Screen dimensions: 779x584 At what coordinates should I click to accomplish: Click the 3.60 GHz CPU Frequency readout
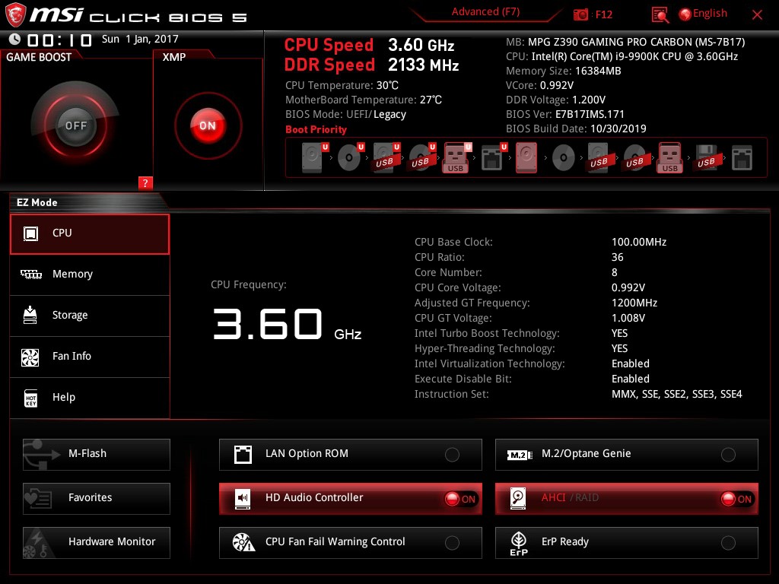tap(287, 325)
